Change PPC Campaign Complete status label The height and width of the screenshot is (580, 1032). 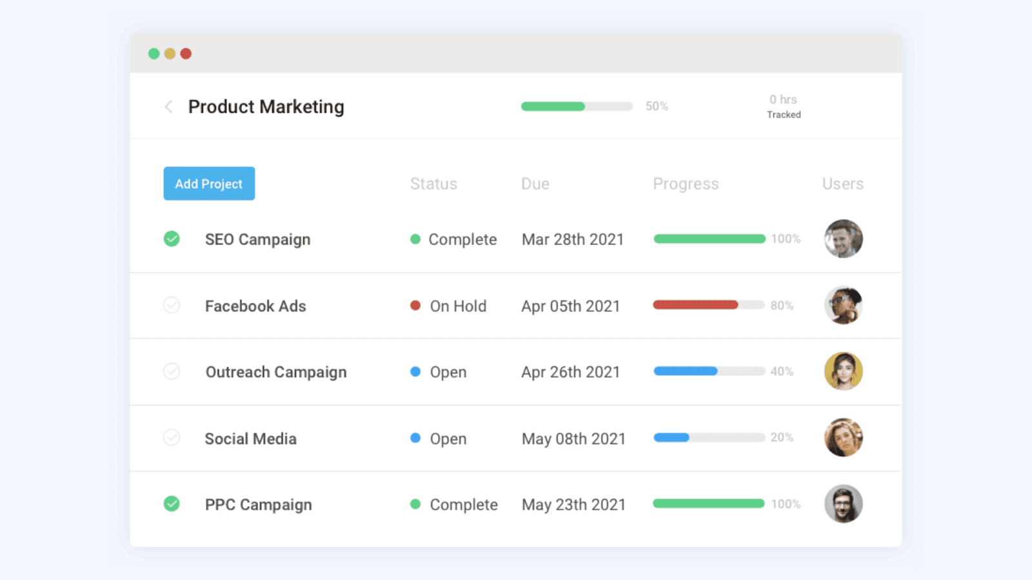(x=464, y=505)
